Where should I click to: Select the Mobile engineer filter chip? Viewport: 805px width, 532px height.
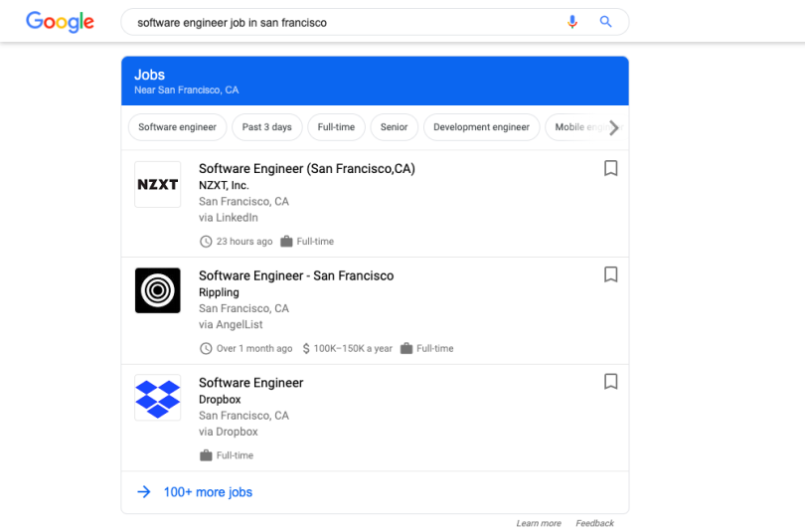point(586,127)
